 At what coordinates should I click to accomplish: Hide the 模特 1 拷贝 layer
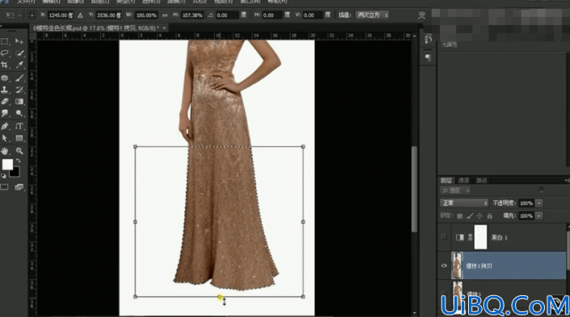pos(444,266)
